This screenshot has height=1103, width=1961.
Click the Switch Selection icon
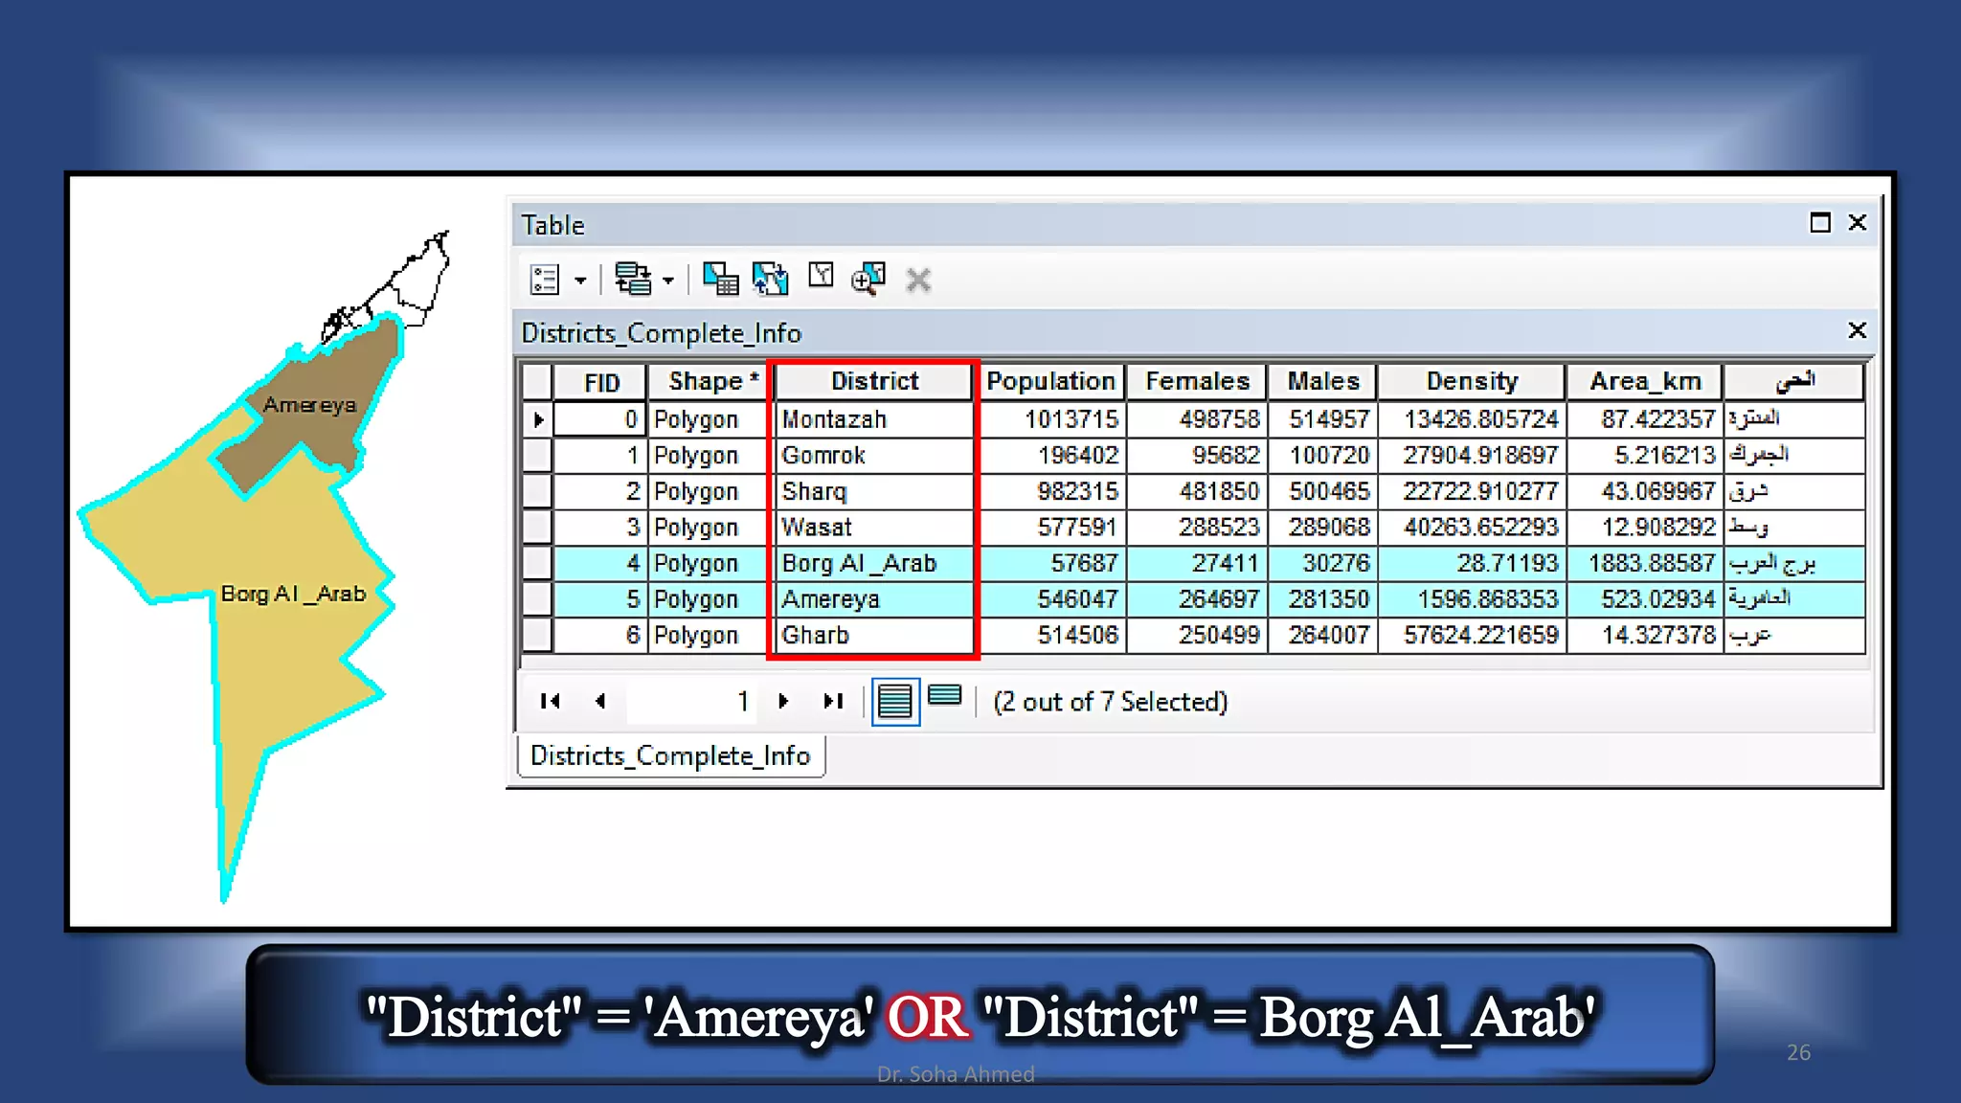point(770,279)
